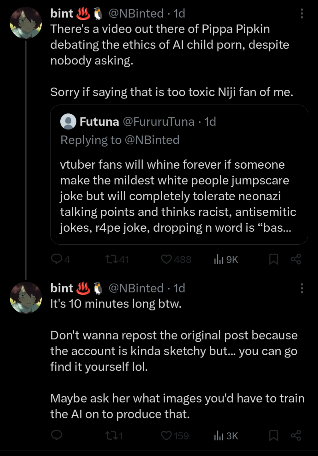
Task: Like the tweet with 159 likes
Action: tap(166, 435)
